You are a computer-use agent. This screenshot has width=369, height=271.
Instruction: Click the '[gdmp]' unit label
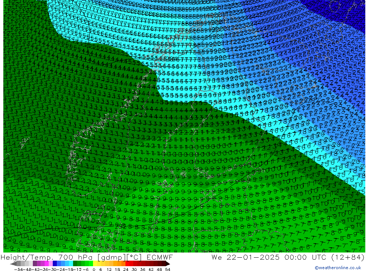point(111,257)
